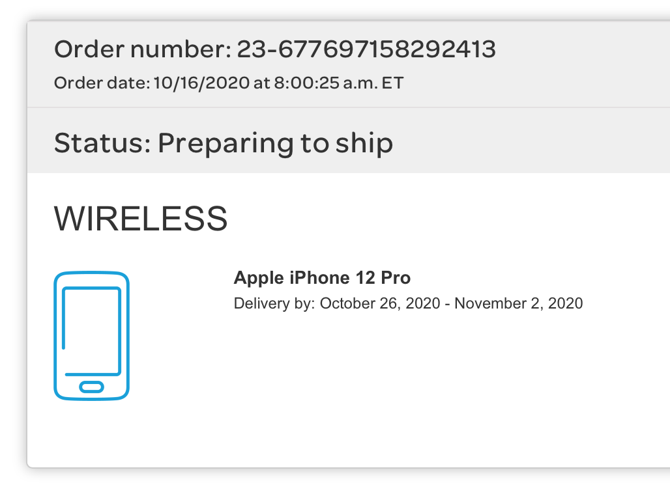Click the word "iPhone" in product name
670x496 pixels.
tap(319, 279)
